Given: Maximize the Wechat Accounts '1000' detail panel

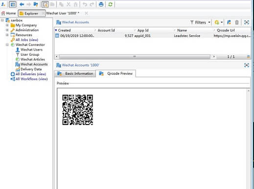Looking at the screenshot, I should [x=247, y=65].
